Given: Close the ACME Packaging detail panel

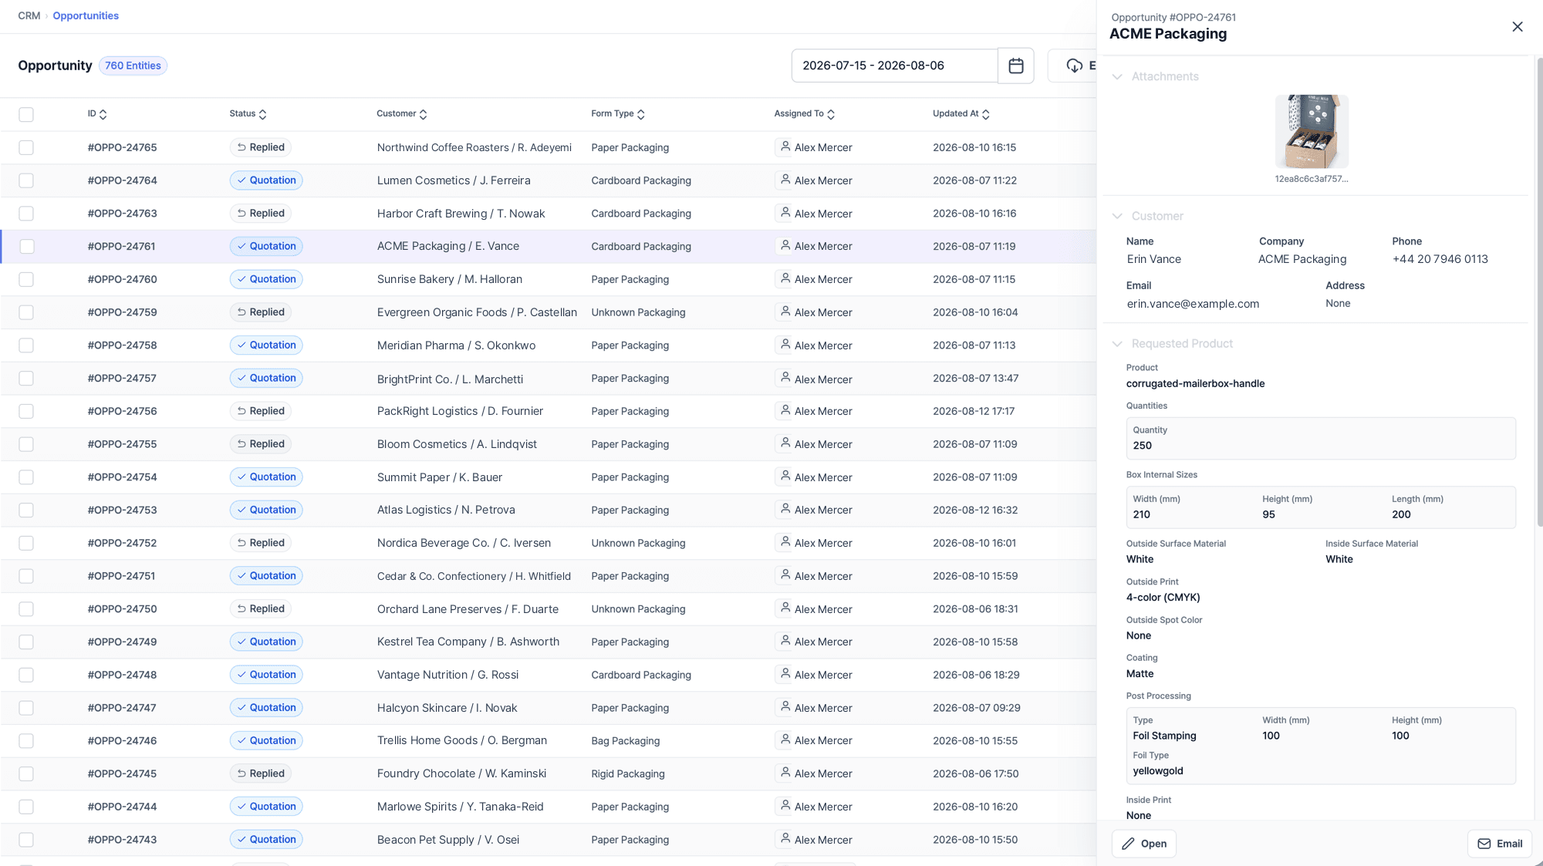Looking at the screenshot, I should [x=1517, y=27].
